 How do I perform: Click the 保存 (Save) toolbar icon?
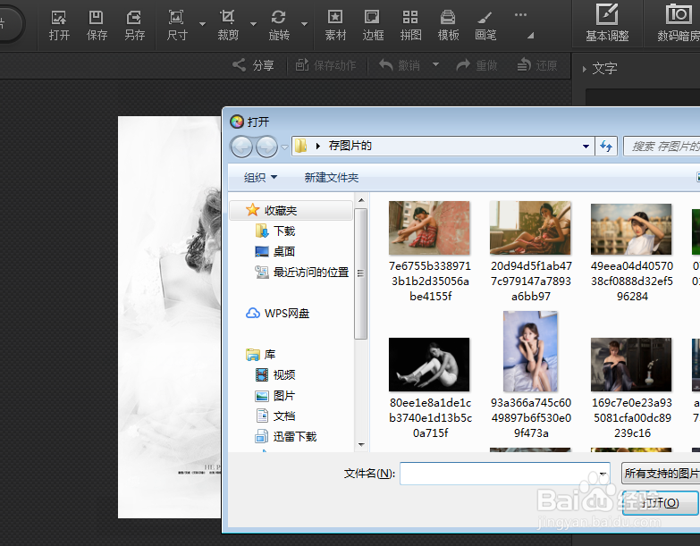point(97,25)
